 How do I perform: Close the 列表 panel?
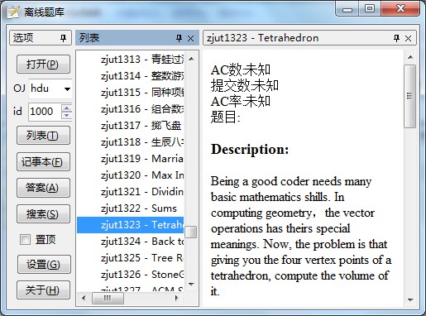click(x=190, y=38)
